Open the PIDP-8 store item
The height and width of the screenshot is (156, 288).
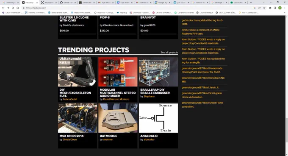tap(105, 17)
